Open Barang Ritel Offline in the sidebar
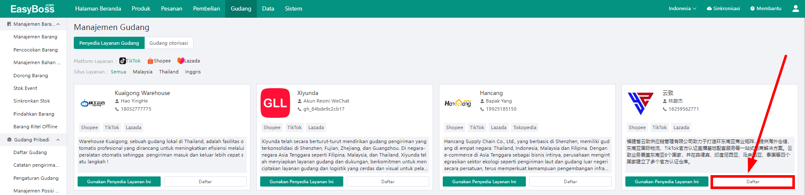This screenshot has height=195, width=805. coord(35,127)
